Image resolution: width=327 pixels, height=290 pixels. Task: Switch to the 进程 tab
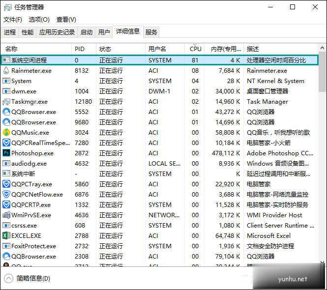[x=10, y=32]
